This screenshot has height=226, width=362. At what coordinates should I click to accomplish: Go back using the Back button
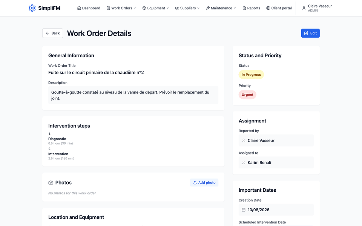point(53,33)
